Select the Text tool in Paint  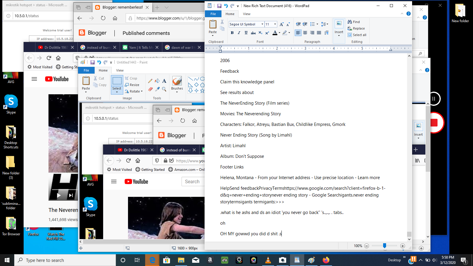click(x=164, y=81)
